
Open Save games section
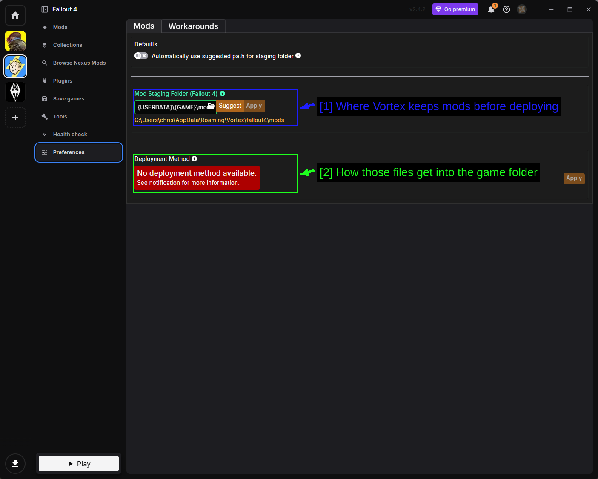[79, 99]
